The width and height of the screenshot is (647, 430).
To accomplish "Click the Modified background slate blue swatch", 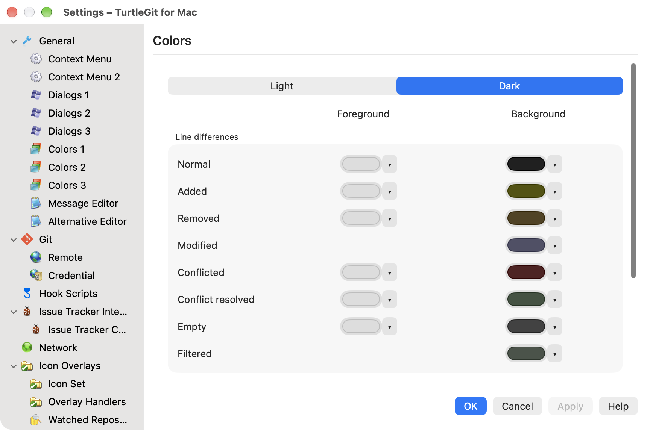I will click(526, 245).
